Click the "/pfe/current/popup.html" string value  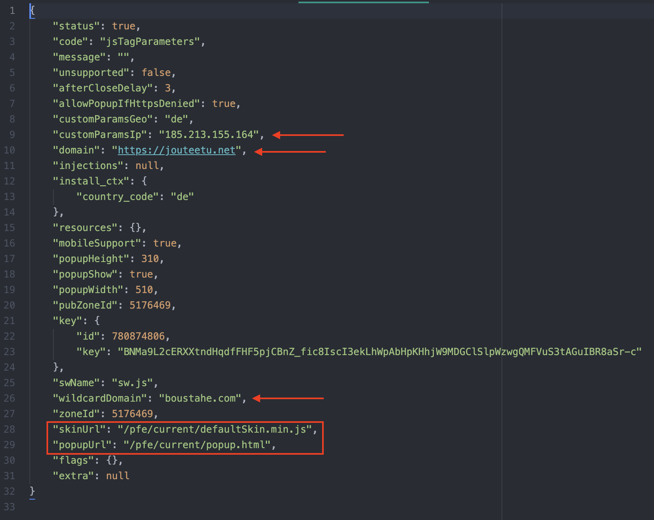pyautogui.click(x=197, y=445)
